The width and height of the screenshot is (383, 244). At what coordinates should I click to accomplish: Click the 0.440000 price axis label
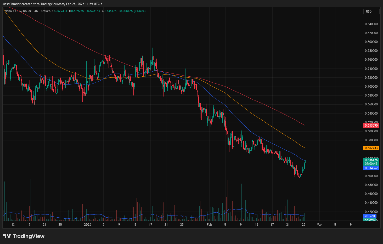tap(371, 203)
